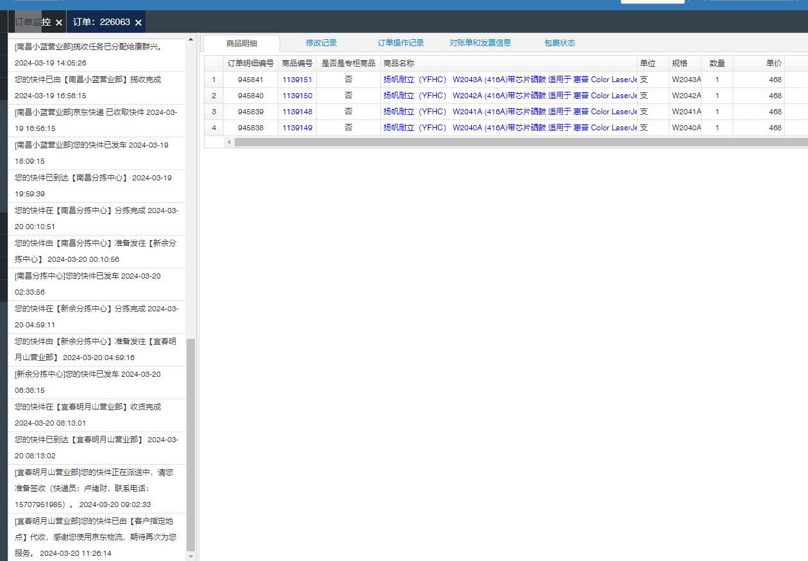This screenshot has width=808, height=561.
Task: Click the 单位 column header
Action: (653, 64)
